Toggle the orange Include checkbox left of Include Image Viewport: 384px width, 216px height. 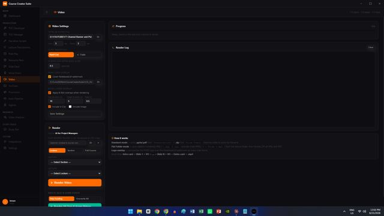[50, 107]
